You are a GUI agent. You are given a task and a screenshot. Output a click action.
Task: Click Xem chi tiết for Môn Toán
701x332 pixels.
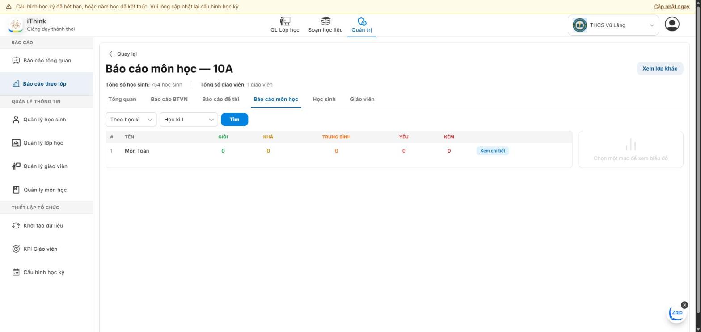[492, 151]
